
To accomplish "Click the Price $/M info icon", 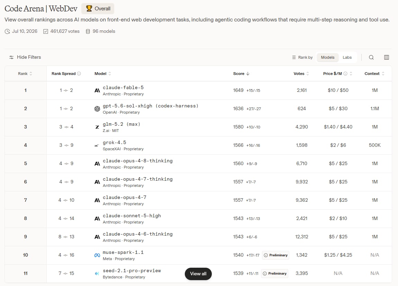I will click(345, 74).
